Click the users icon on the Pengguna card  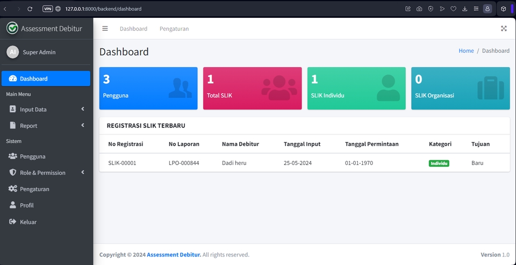(180, 88)
